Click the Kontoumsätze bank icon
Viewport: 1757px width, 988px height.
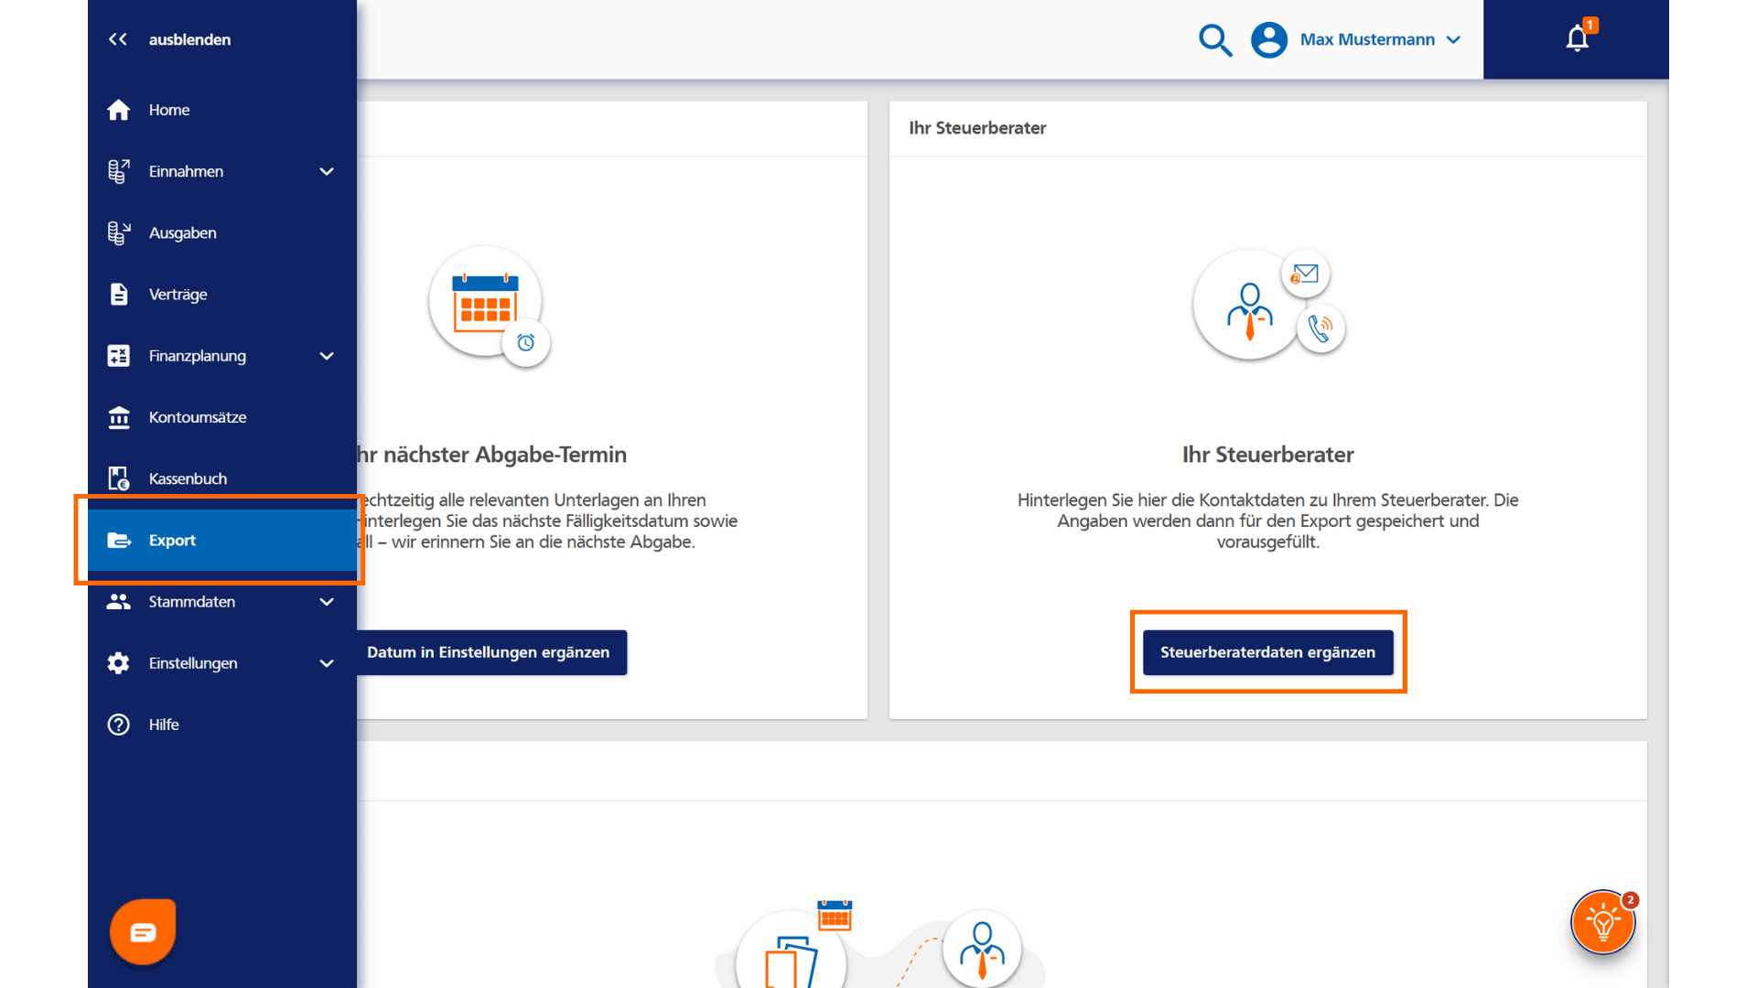coord(119,417)
